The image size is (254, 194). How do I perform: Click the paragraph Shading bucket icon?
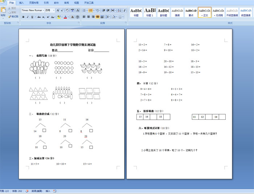pos(114,17)
